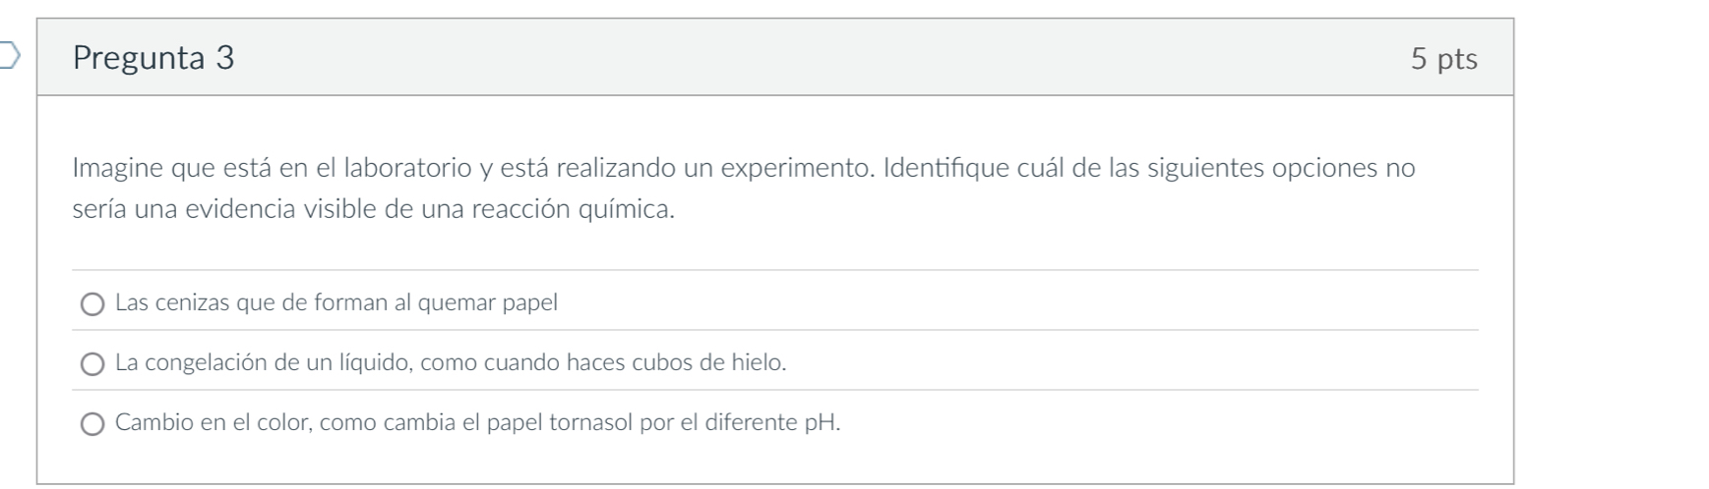Mark the 'Cambio en el color' radio button

(92, 424)
